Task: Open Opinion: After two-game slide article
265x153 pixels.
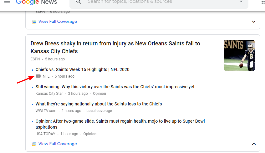Action: tap(120, 124)
